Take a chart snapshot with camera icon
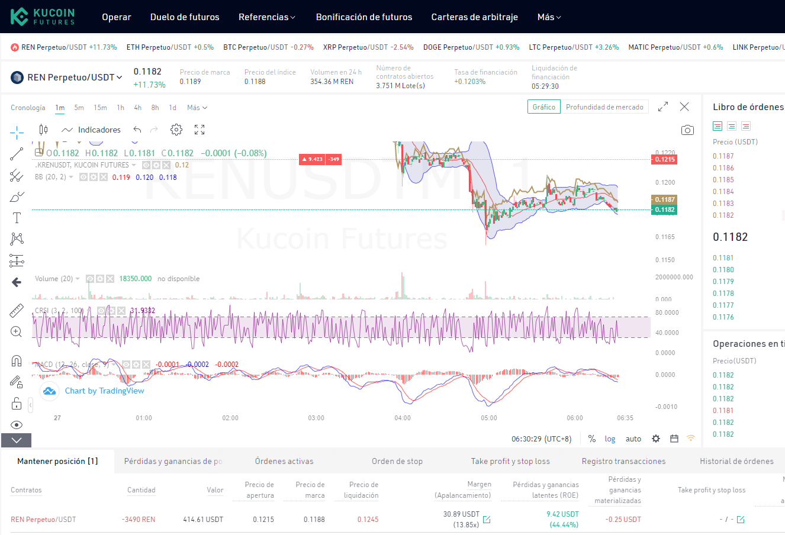 [x=687, y=130]
